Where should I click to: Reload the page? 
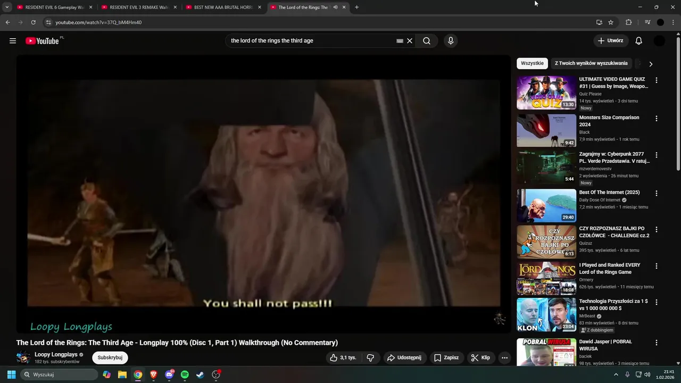pos(33,22)
